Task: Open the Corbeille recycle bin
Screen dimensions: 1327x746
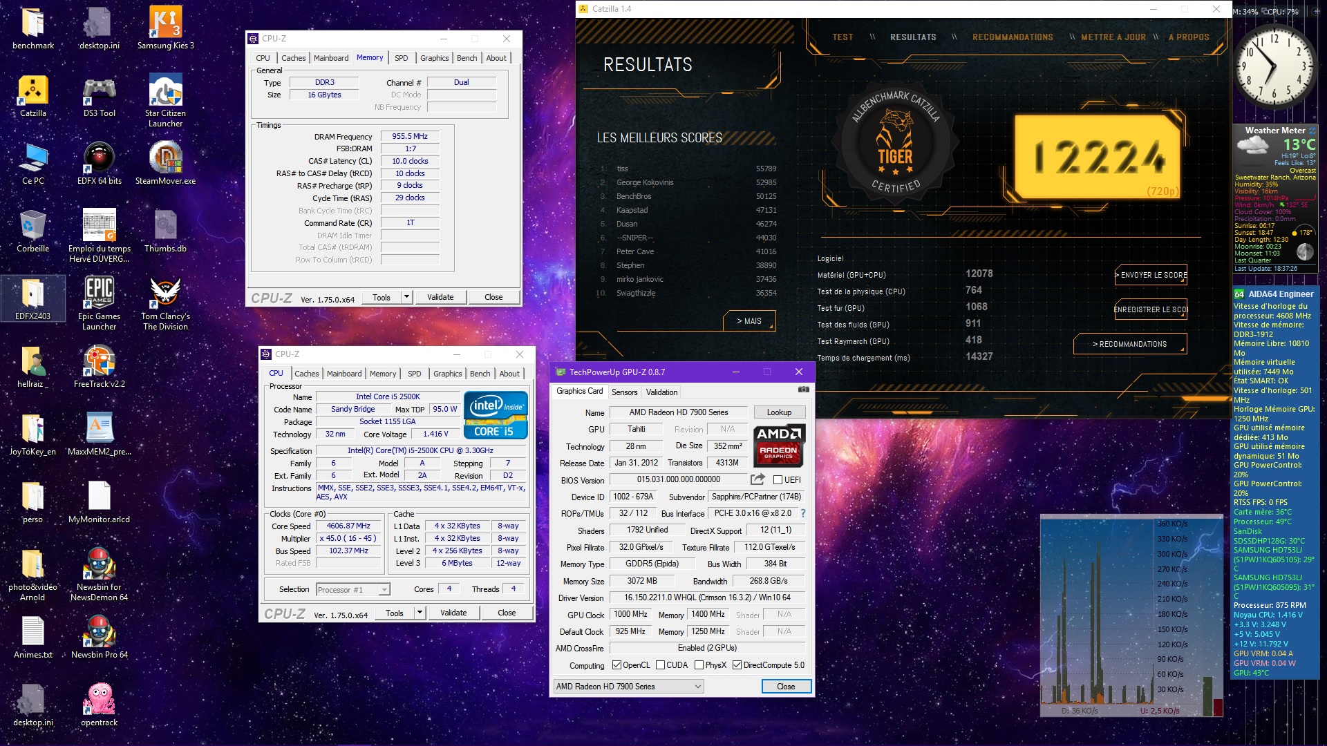Action: point(32,232)
